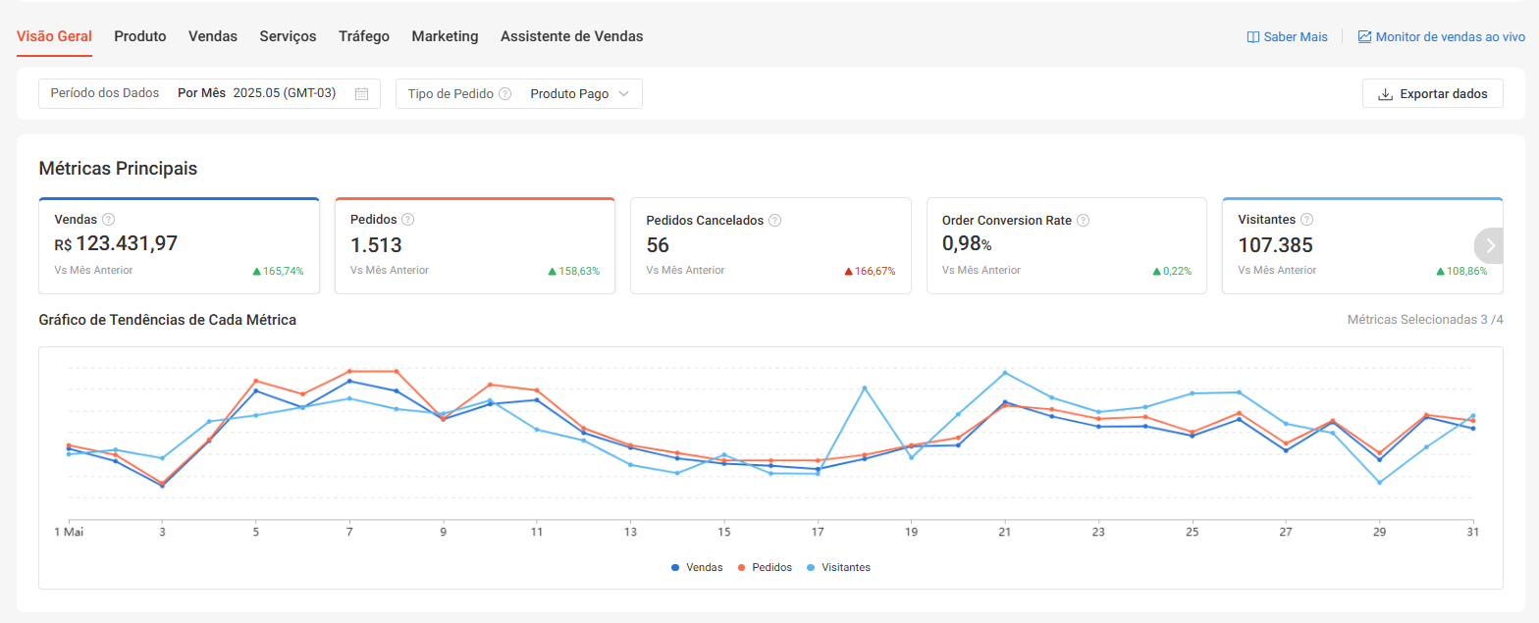Click the chart data point above day 21
The width and height of the screenshot is (1539, 623).
pos(1005,373)
